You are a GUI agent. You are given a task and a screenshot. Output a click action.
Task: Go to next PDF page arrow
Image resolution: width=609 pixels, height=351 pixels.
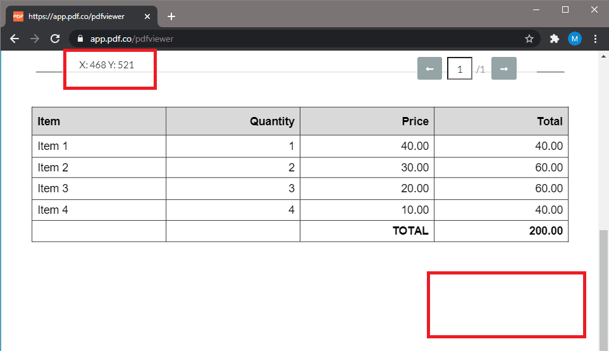pos(503,68)
